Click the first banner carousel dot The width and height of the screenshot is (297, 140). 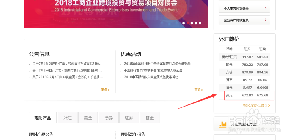click(x=184, y=23)
